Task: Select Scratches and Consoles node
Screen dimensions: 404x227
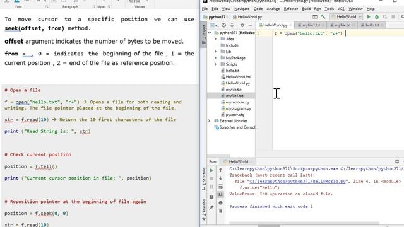Action: click(235, 127)
